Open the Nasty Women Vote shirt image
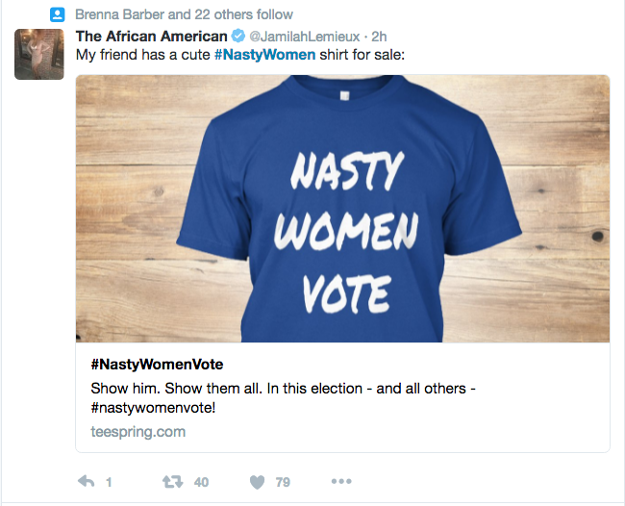625x506 pixels. pyautogui.click(x=343, y=209)
